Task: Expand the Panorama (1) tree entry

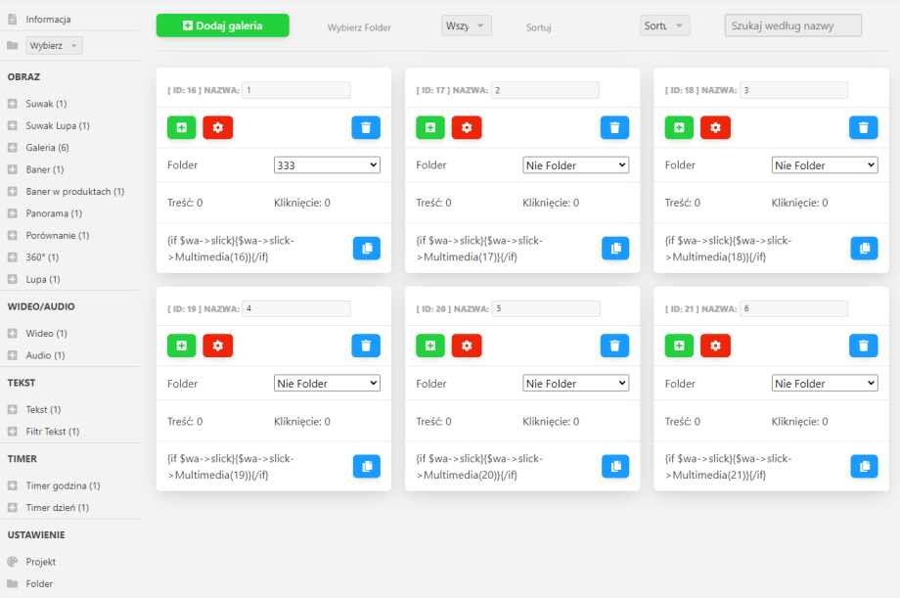Action: 54,213
